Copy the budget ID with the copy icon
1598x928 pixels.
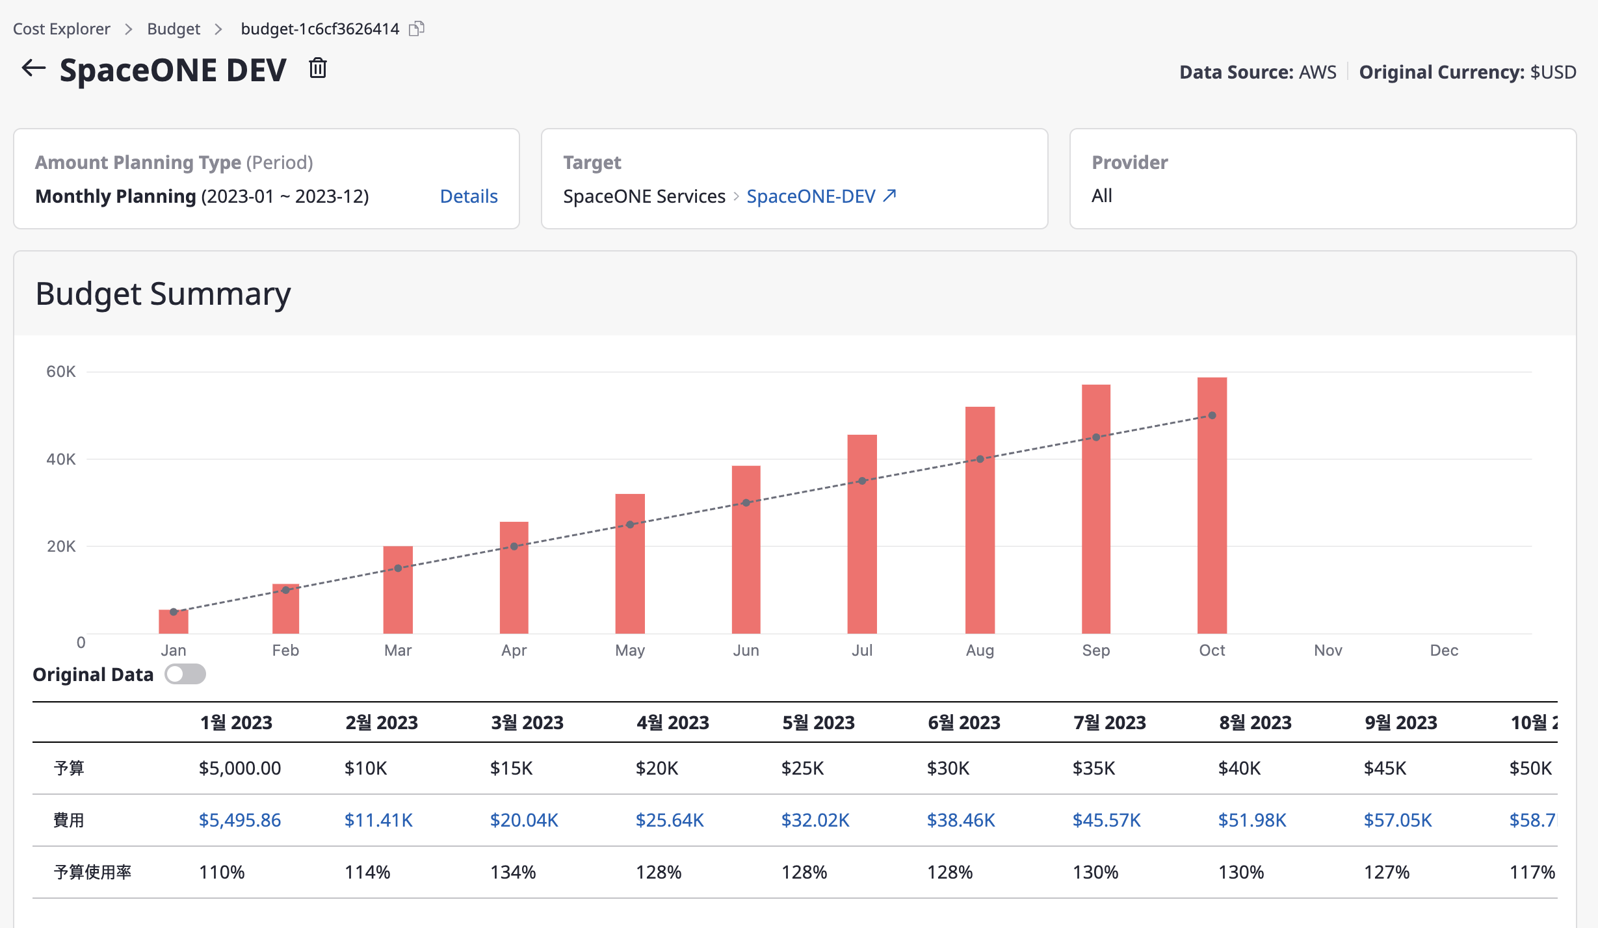coord(416,29)
